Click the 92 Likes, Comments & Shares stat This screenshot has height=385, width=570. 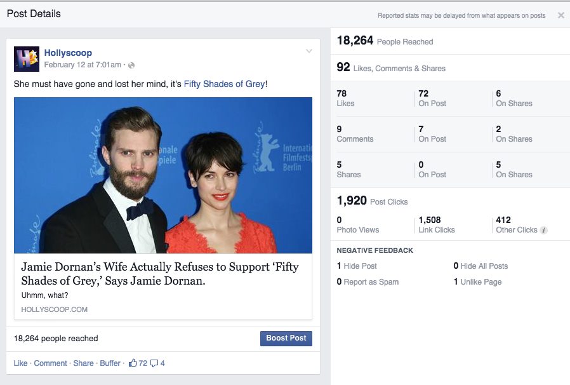coord(391,68)
